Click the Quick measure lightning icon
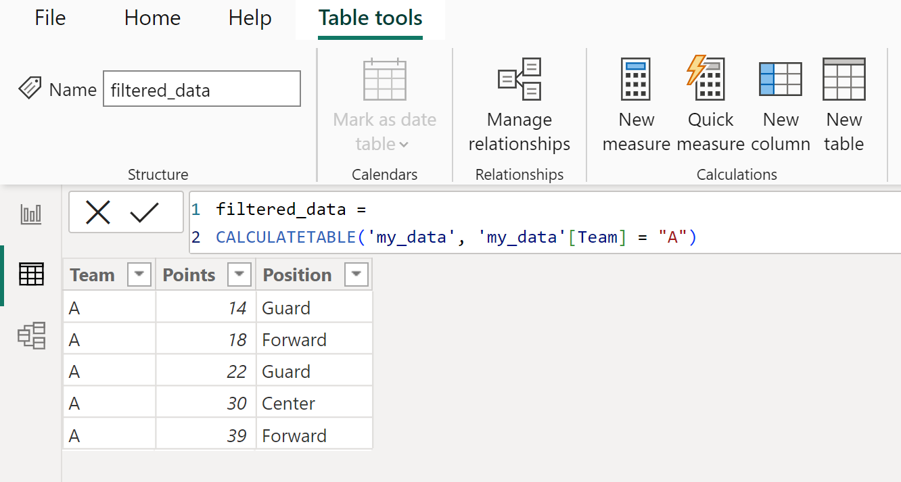Image resolution: width=901 pixels, height=482 pixels. tap(706, 79)
